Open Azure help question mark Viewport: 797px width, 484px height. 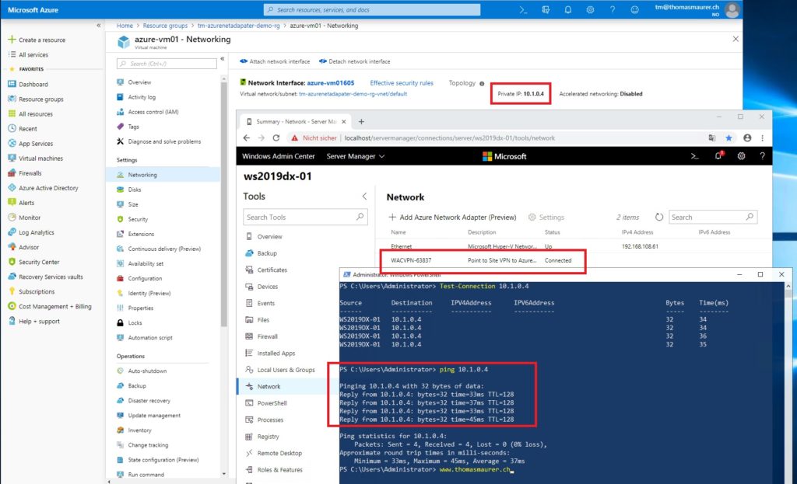pyautogui.click(x=613, y=9)
